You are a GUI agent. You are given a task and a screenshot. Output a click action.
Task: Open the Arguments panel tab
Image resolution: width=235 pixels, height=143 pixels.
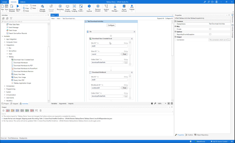pos(63,104)
